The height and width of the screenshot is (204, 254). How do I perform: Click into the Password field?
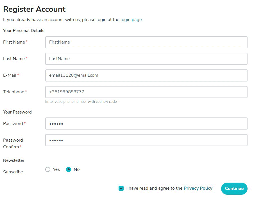tap(146, 124)
